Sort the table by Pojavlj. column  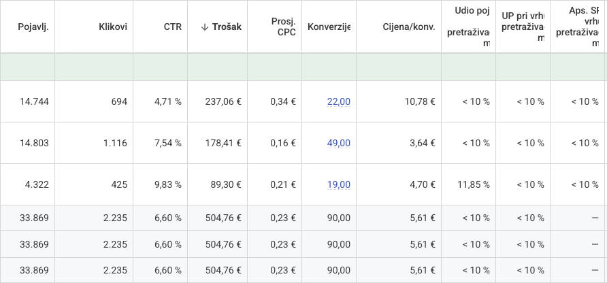34,27
